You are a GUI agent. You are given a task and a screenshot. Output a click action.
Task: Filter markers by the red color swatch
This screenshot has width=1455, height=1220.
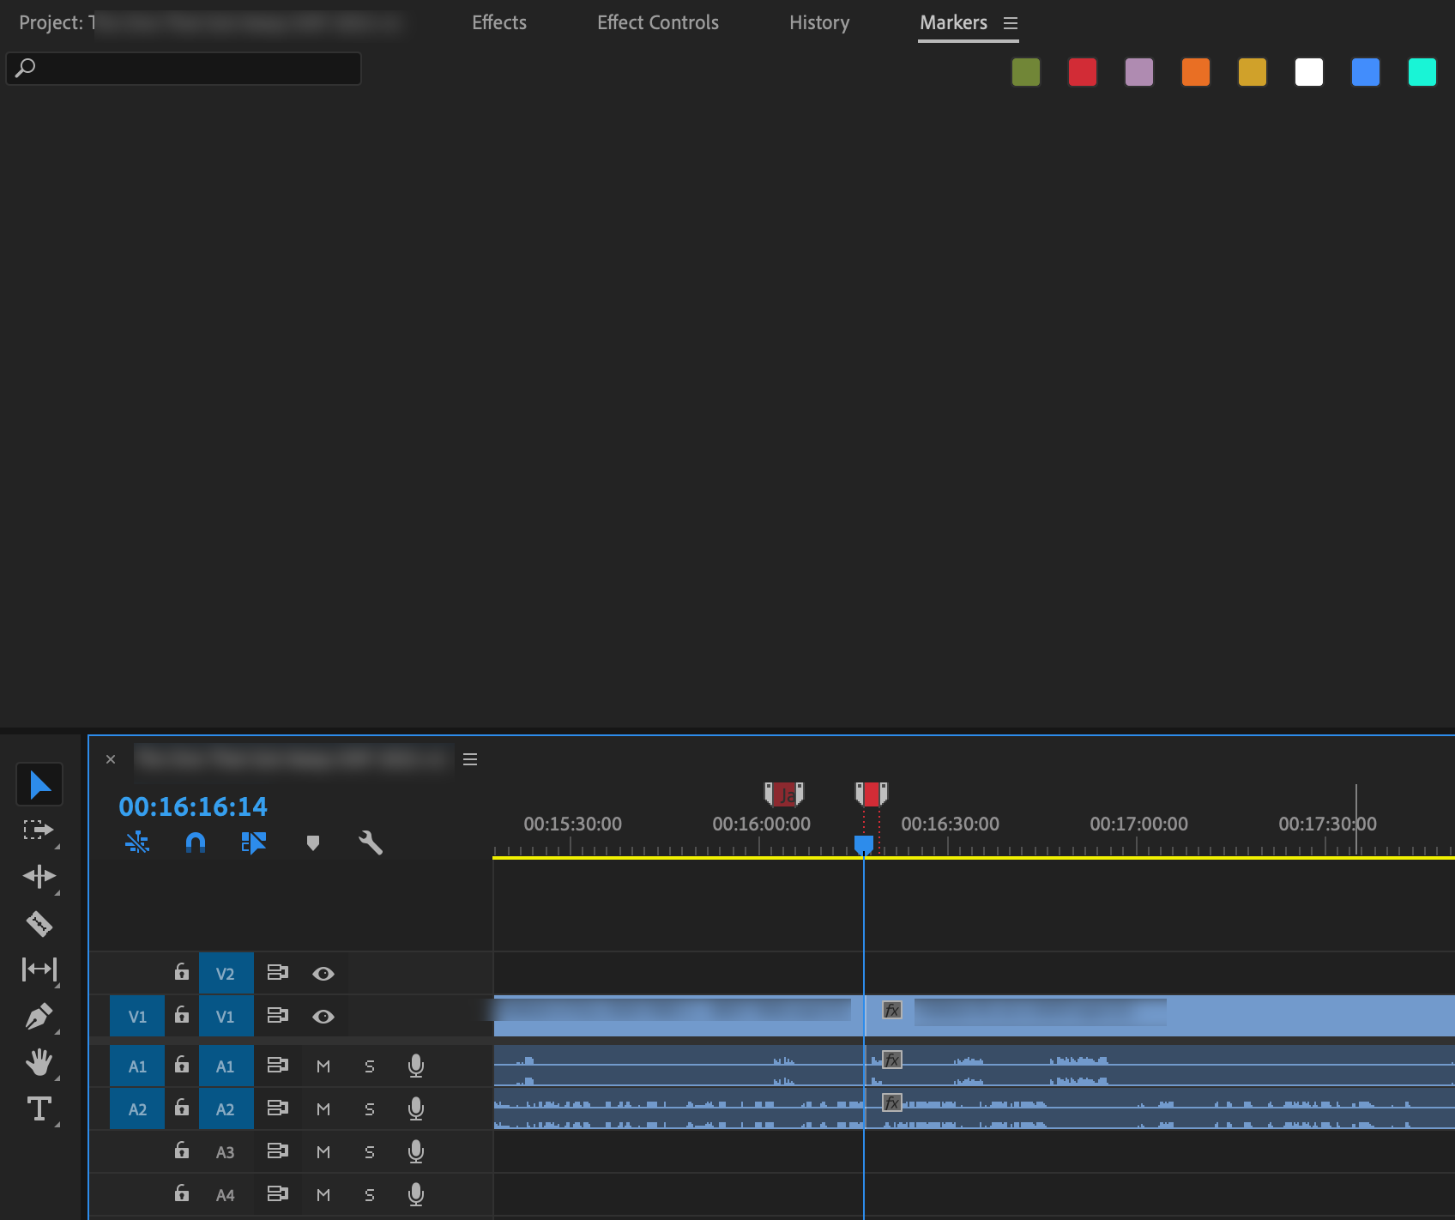click(1082, 72)
